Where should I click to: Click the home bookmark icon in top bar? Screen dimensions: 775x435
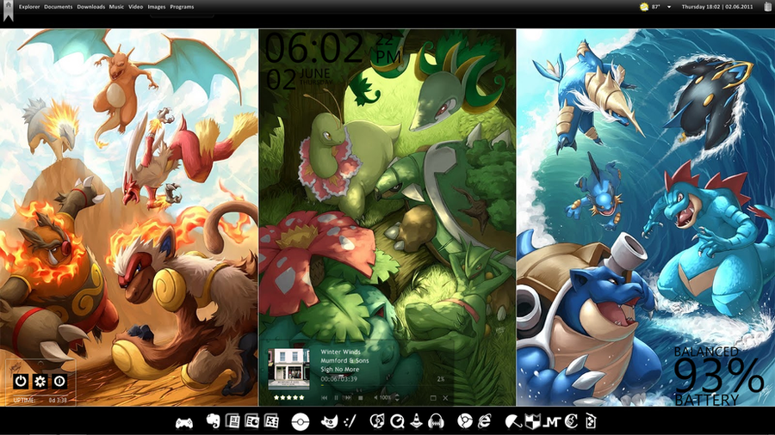pos(8,10)
